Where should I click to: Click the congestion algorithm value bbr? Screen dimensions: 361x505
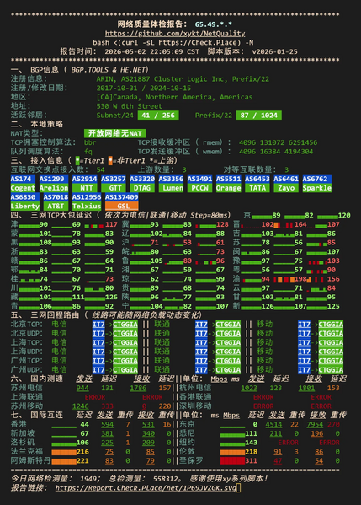pos(90,142)
